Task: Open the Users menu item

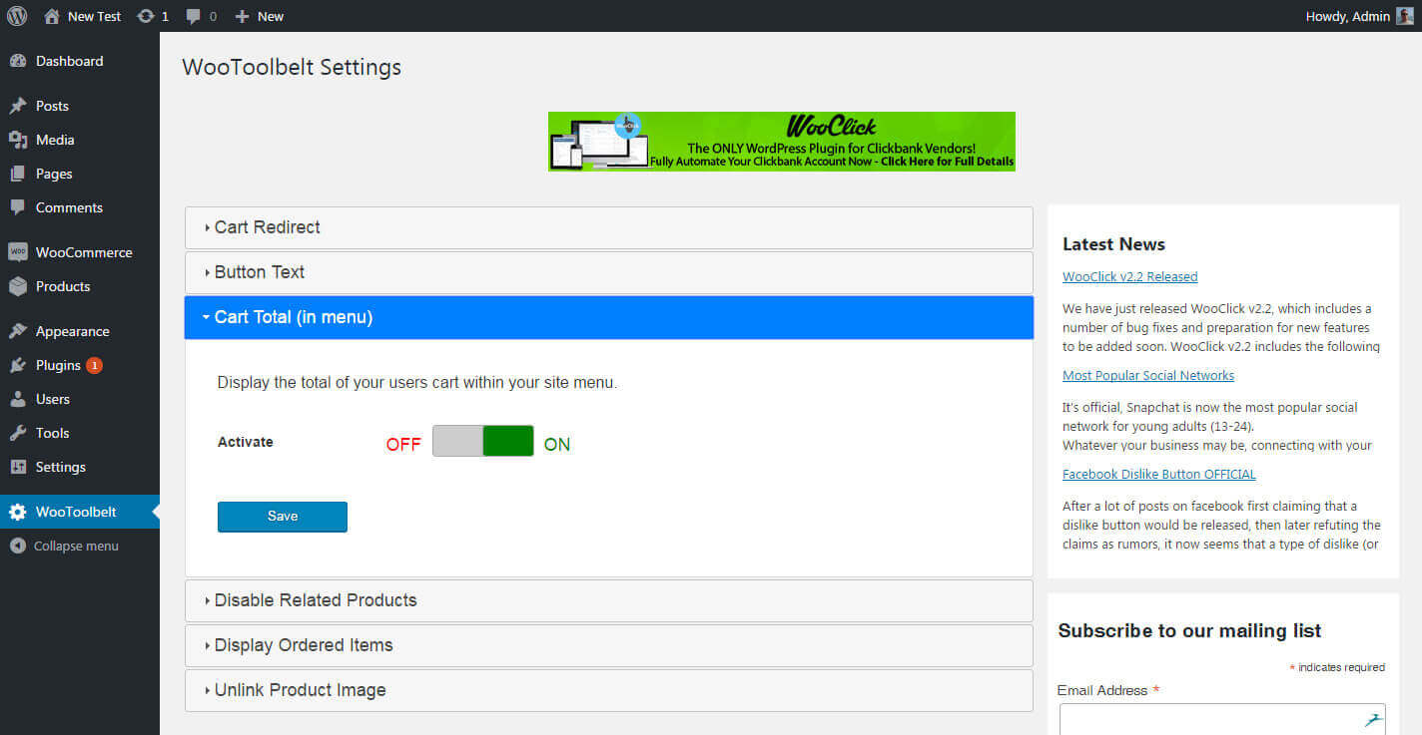Action: pyautogui.click(x=80, y=399)
